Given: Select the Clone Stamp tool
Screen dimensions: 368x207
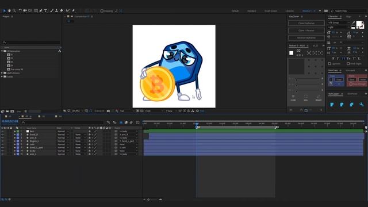Looking at the screenshot, I should click(x=56, y=11).
